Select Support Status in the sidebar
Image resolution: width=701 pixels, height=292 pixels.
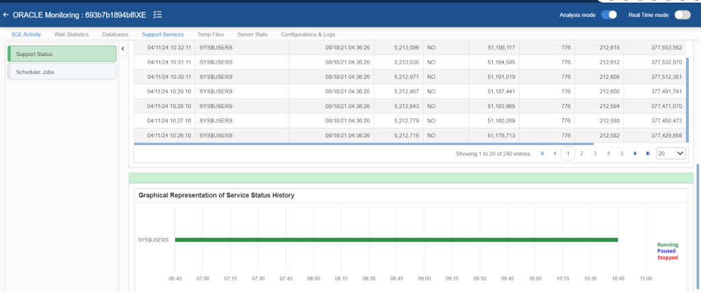62,53
